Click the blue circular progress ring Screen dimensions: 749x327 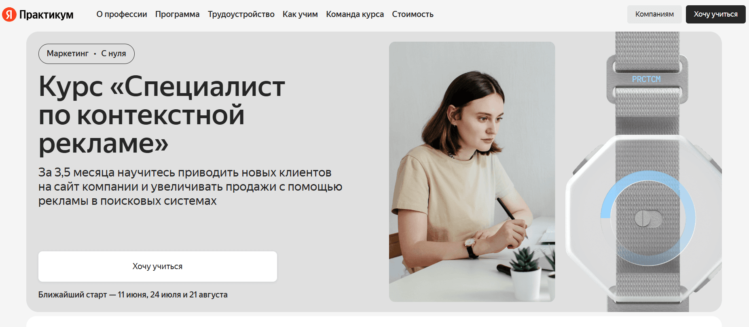[648, 218]
